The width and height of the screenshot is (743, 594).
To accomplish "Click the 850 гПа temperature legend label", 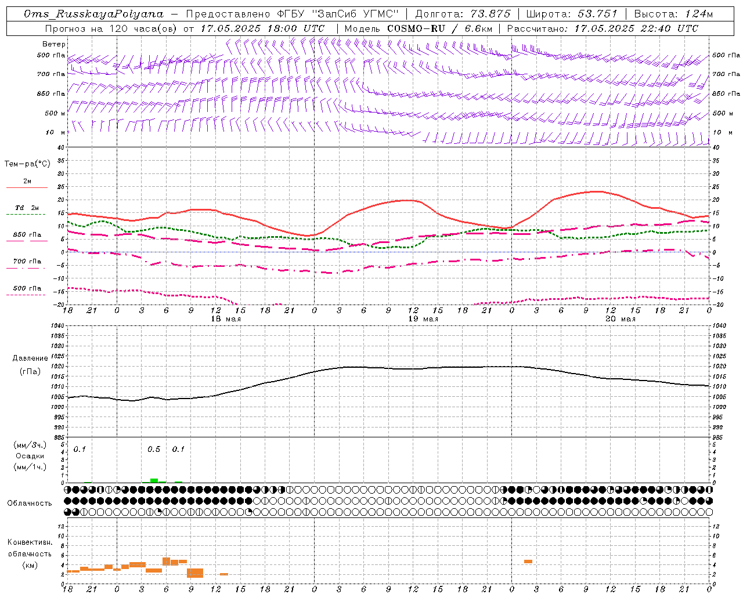I will [27, 235].
